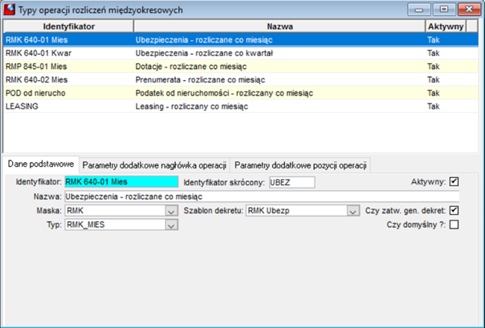
Task: Select row RMK 640-02 Mies
Action: (241, 79)
